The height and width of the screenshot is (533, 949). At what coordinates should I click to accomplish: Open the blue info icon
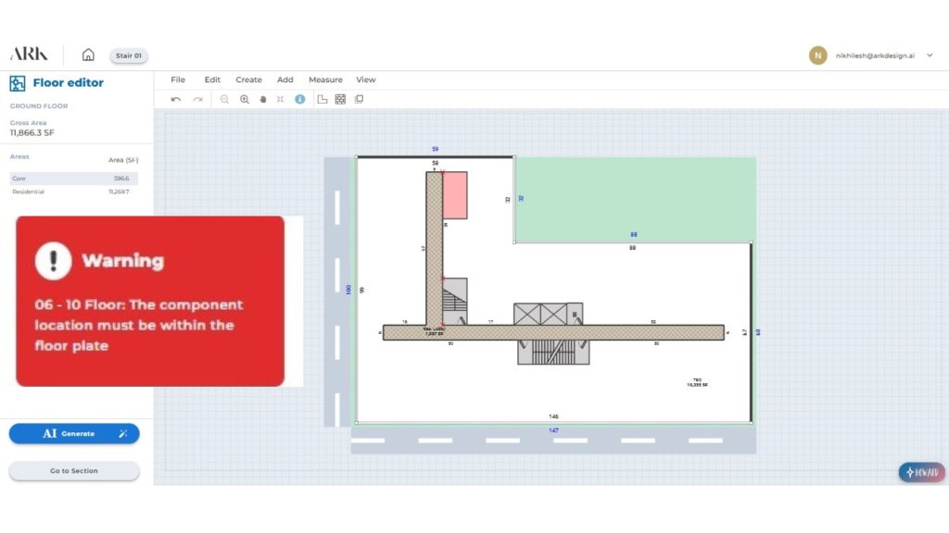[x=299, y=99]
